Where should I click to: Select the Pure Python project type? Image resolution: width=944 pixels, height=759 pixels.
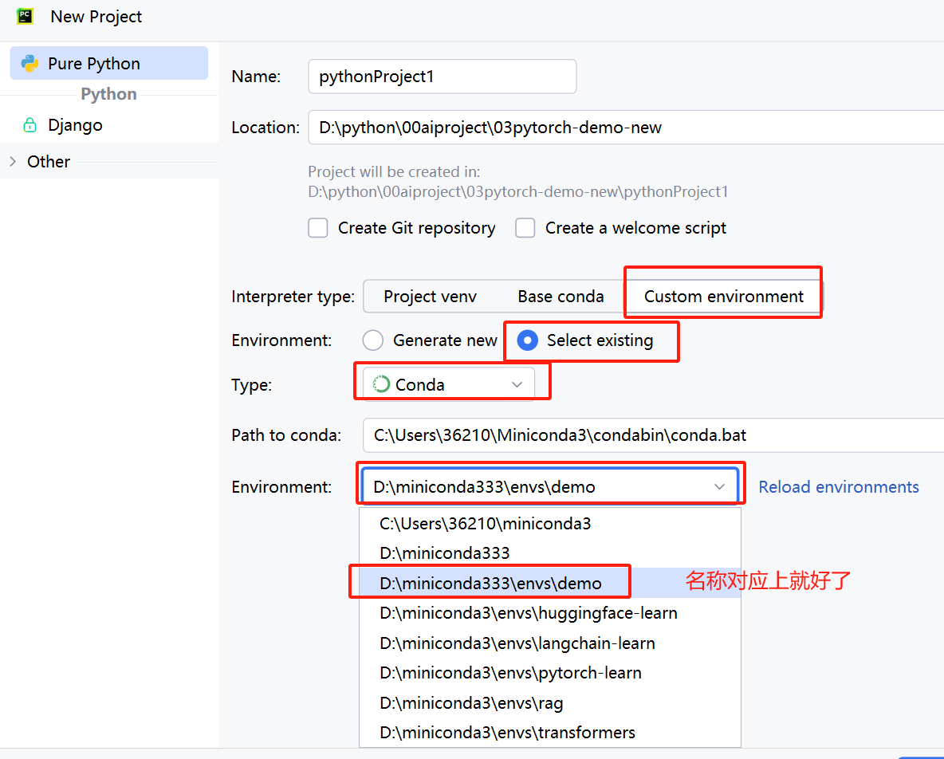[x=93, y=64]
